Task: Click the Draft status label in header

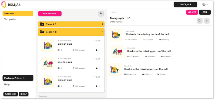Action: (114, 12)
